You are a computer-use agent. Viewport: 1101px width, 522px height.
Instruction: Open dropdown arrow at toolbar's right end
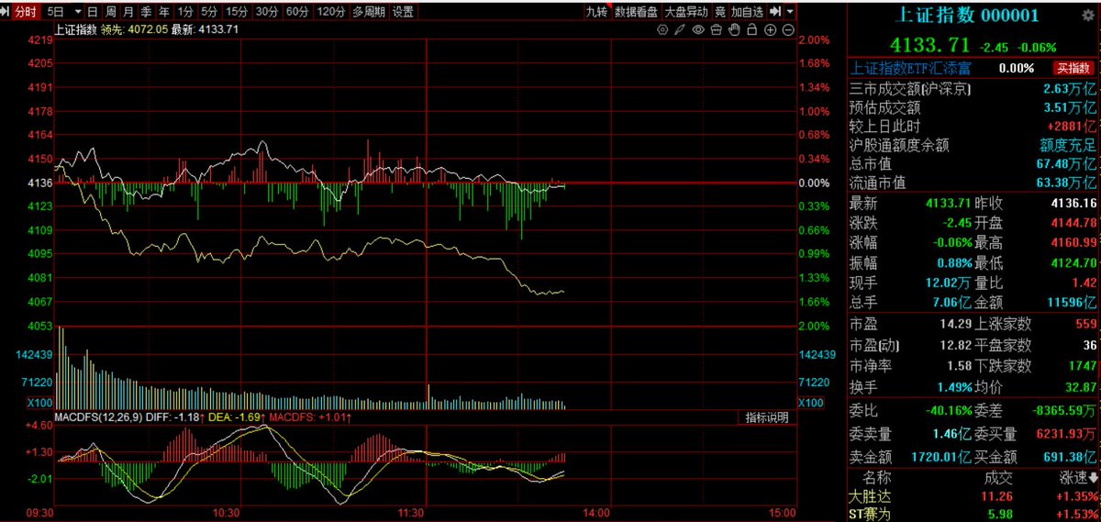(x=791, y=12)
